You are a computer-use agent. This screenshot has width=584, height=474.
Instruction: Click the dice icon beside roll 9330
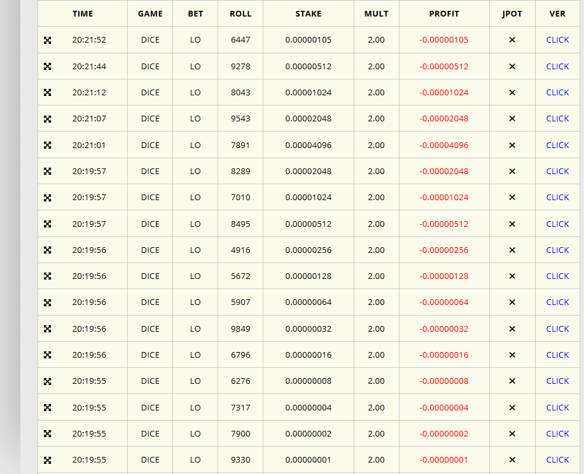click(x=47, y=461)
